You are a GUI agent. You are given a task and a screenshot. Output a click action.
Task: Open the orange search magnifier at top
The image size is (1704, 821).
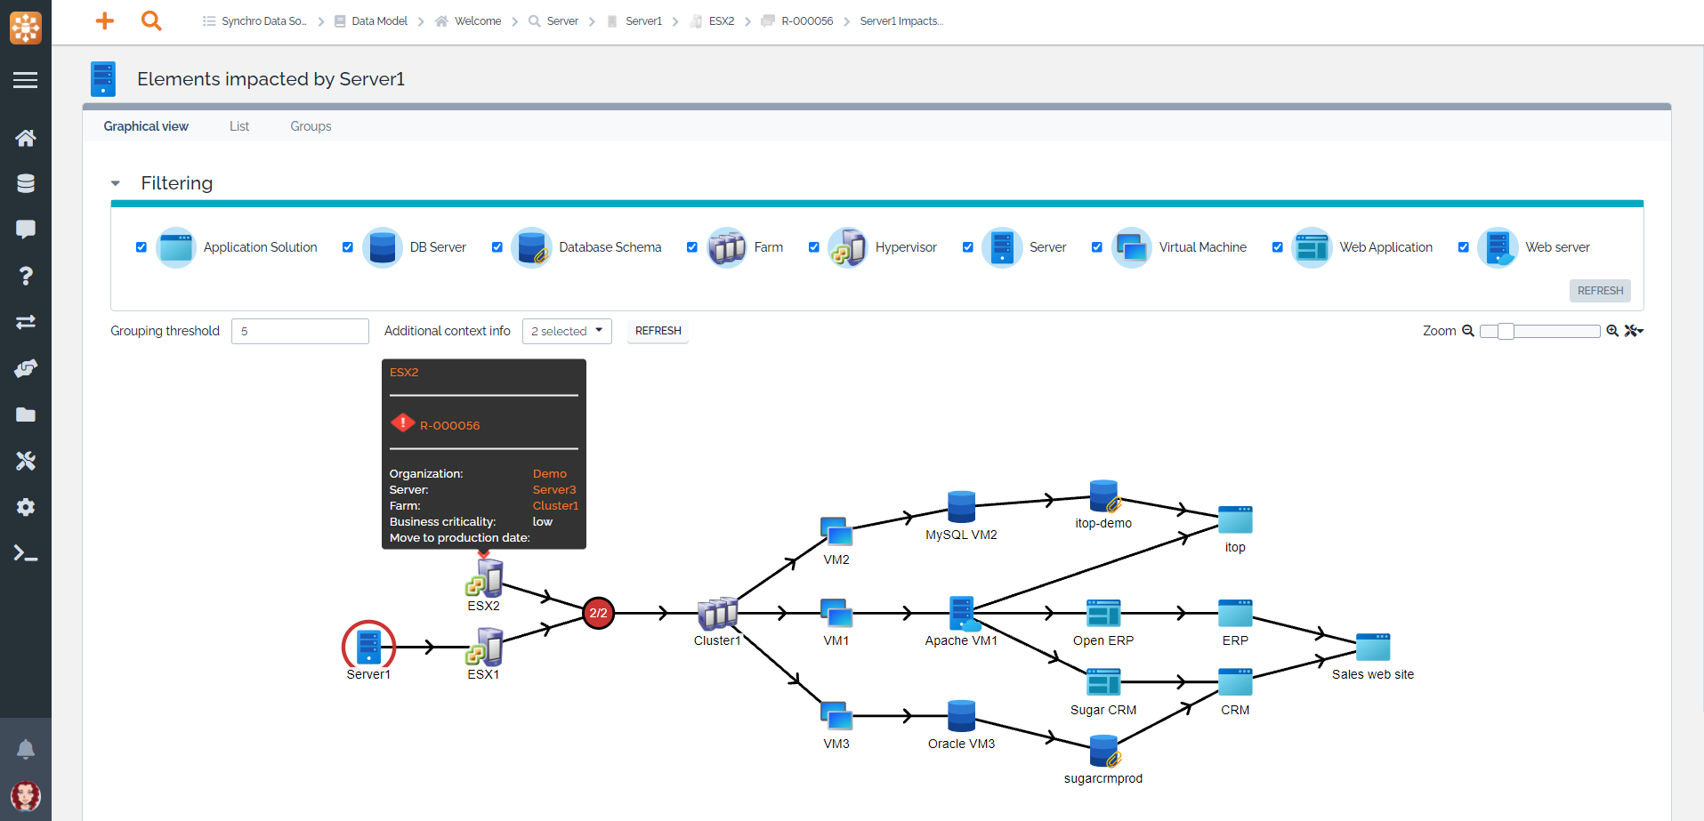151,20
